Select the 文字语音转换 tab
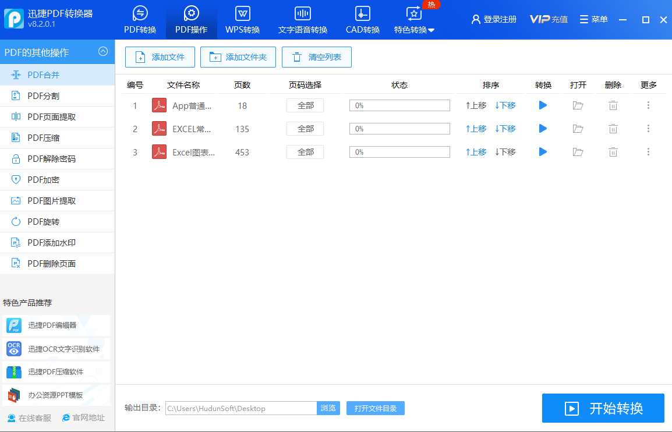 pos(303,20)
